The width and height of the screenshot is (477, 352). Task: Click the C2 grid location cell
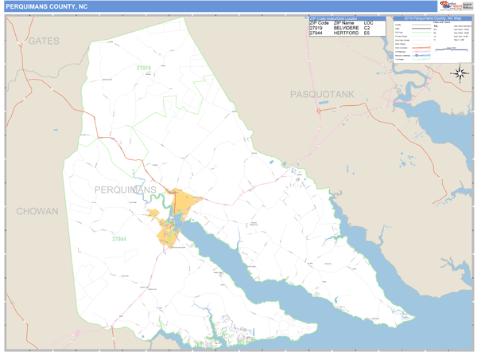pos(367,28)
